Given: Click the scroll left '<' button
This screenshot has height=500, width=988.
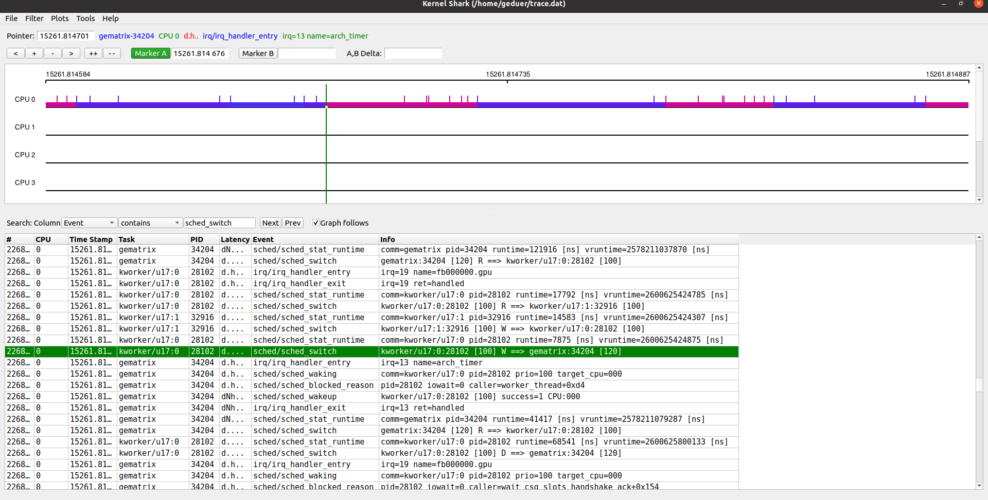Looking at the screenshot, I should (15, 53).
